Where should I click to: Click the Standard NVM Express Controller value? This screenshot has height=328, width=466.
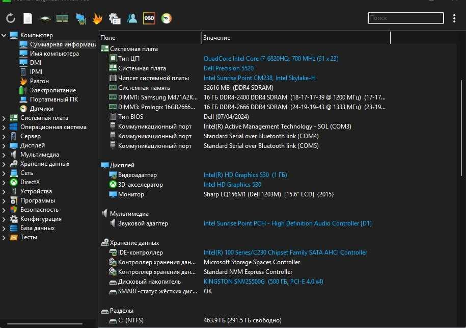click(x=248, y=272)
